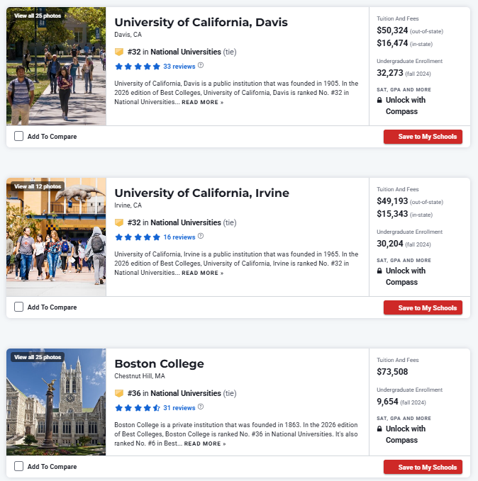
Task: View all 12 photos of UC Irvine
Action: [38, 186]
